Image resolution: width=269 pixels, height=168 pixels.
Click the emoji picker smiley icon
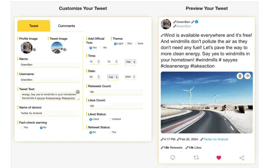78,92
